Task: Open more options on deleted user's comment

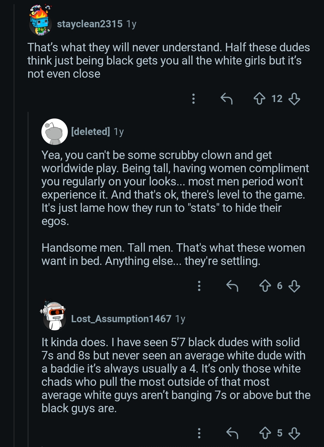Action: click(x=199, y=286)
